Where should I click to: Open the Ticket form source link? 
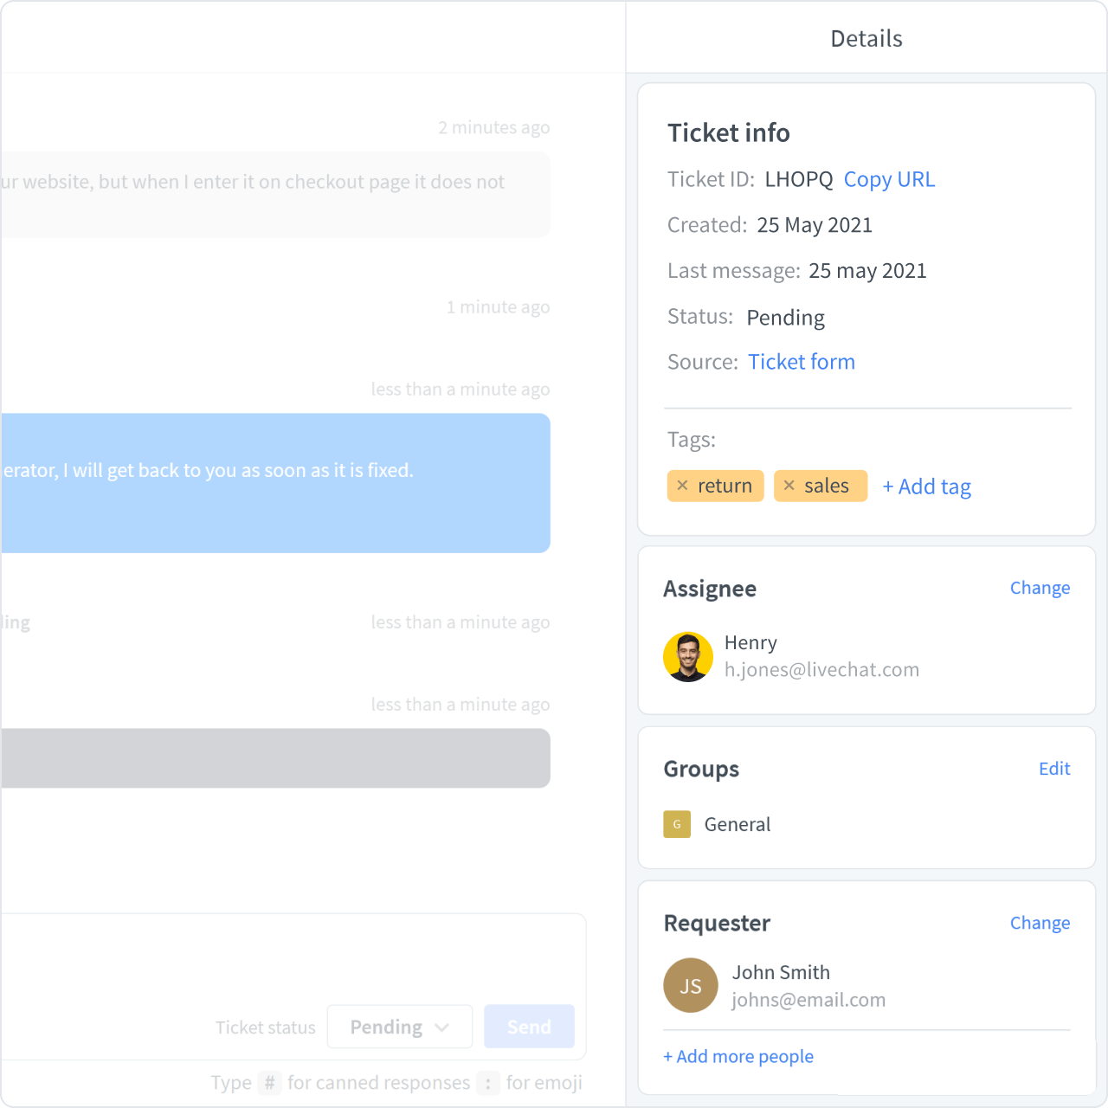(802, 362)
